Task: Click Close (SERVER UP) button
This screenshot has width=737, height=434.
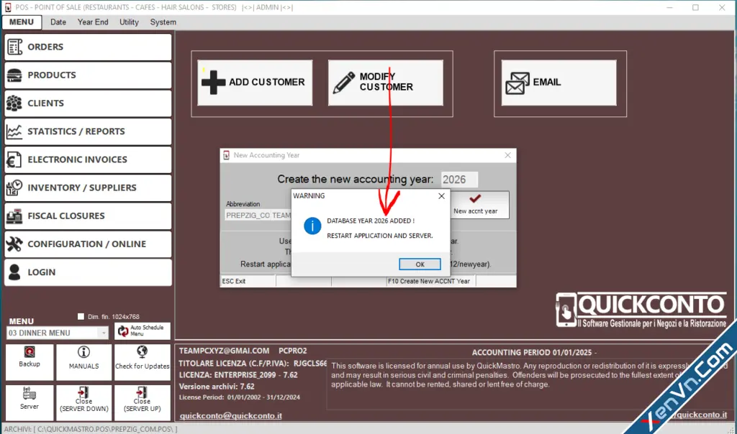Action: click(142, 402)
